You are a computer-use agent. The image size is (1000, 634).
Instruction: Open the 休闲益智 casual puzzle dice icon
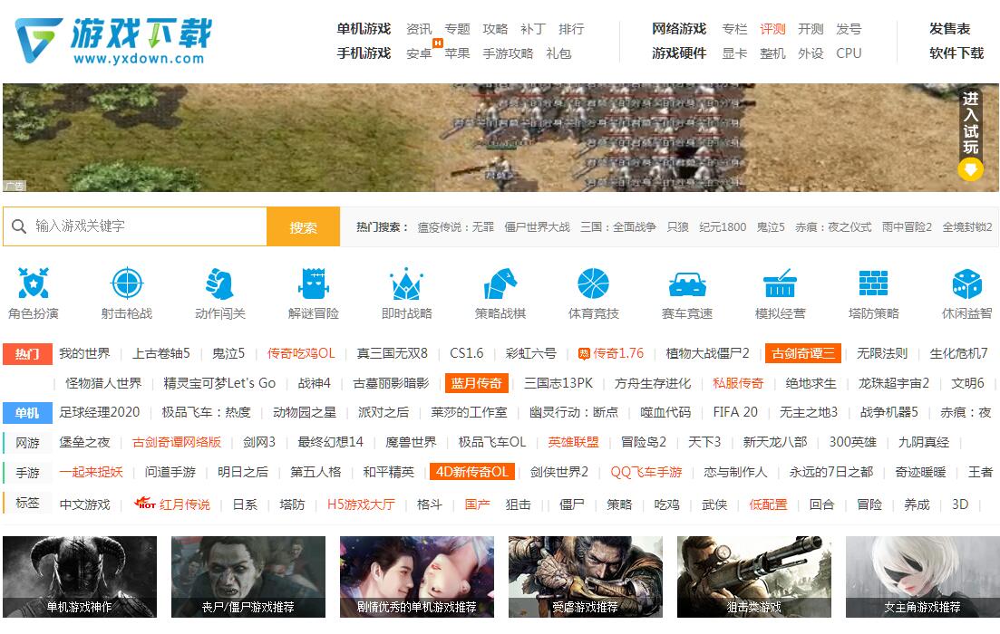pyautogui.click(x=966, y=284)
